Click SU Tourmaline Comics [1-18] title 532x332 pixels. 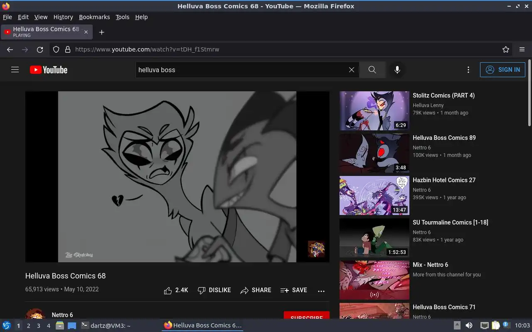pos(450,222)
